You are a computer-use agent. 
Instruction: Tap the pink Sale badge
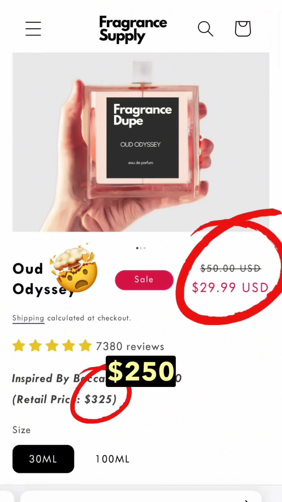[144, 280]
